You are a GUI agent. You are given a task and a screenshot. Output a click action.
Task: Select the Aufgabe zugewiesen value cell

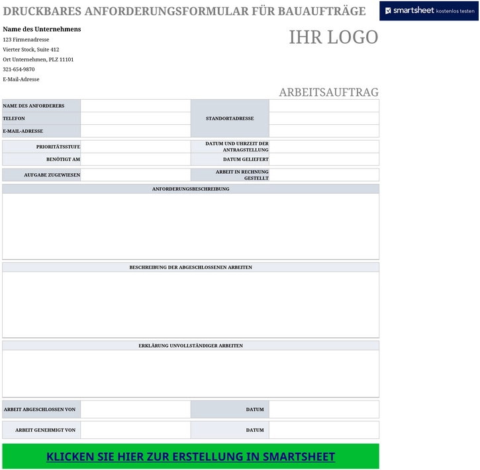(x=136, y=175)
